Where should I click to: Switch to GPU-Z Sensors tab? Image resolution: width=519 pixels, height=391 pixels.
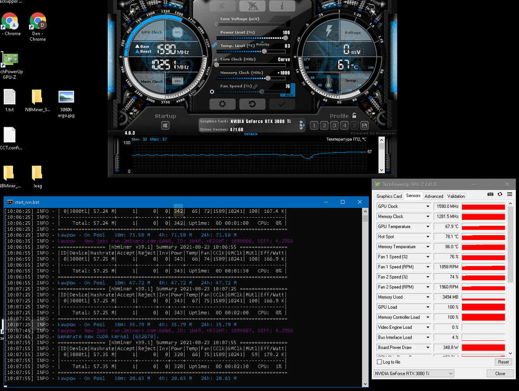pos(413,196)
